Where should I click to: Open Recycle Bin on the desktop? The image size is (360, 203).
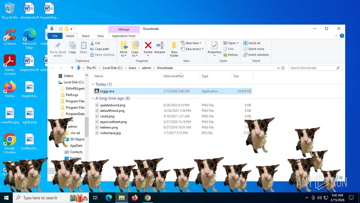[x=10, y=11]
